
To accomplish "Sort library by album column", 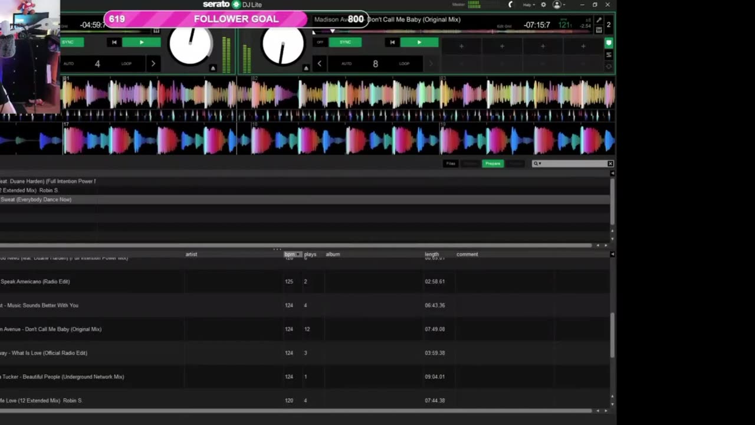I will 333,254.
